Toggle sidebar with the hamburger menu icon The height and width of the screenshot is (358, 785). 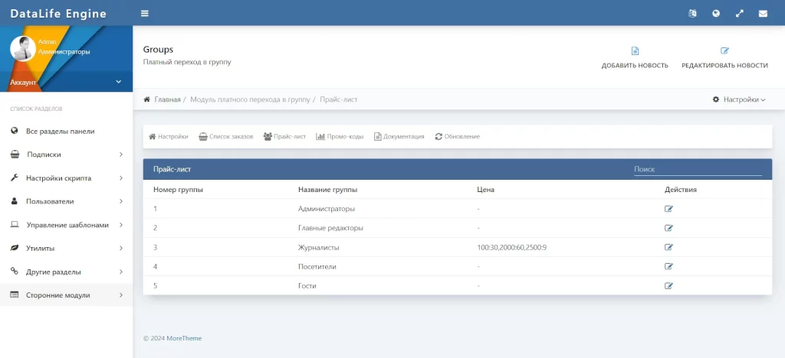[145, 14]
